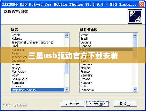Select Korean in the language list
Screen dimensions: 146x111
pos(38,64)
